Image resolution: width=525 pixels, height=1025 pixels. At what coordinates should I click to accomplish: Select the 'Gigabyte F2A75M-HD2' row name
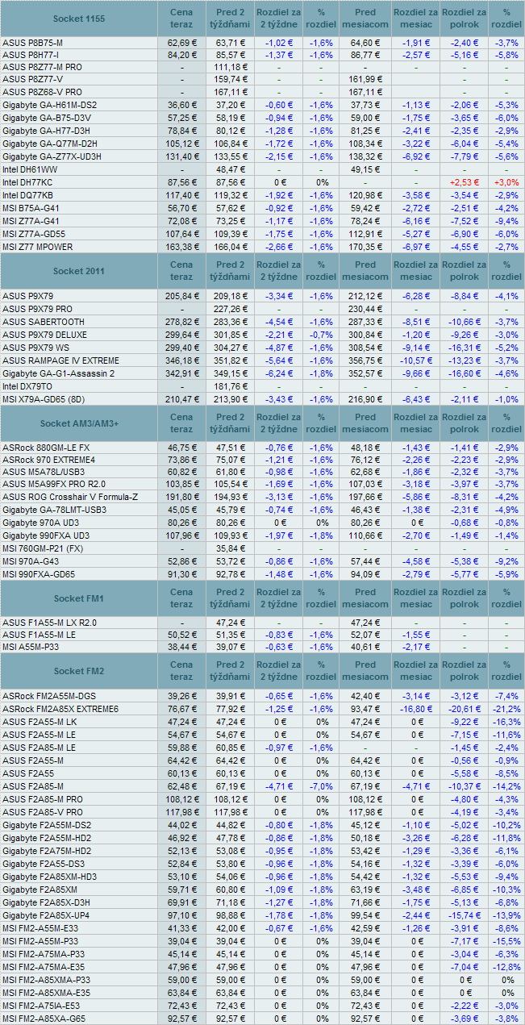pyautogui.click(x=47, y=850)
